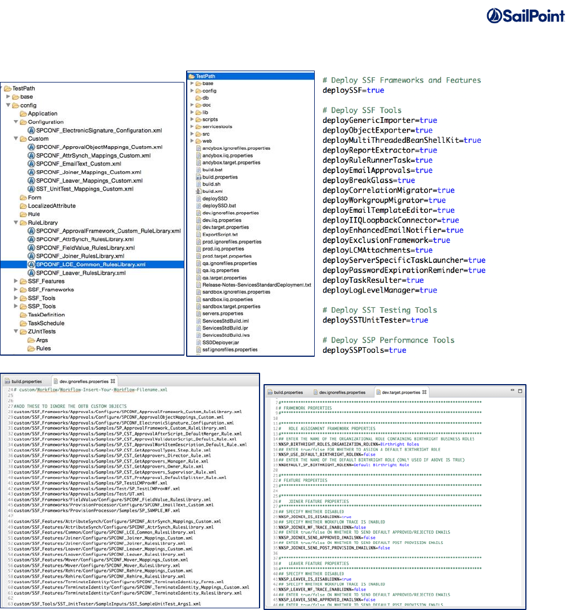Select sandbox.iiq.properties file

(227, 299)
